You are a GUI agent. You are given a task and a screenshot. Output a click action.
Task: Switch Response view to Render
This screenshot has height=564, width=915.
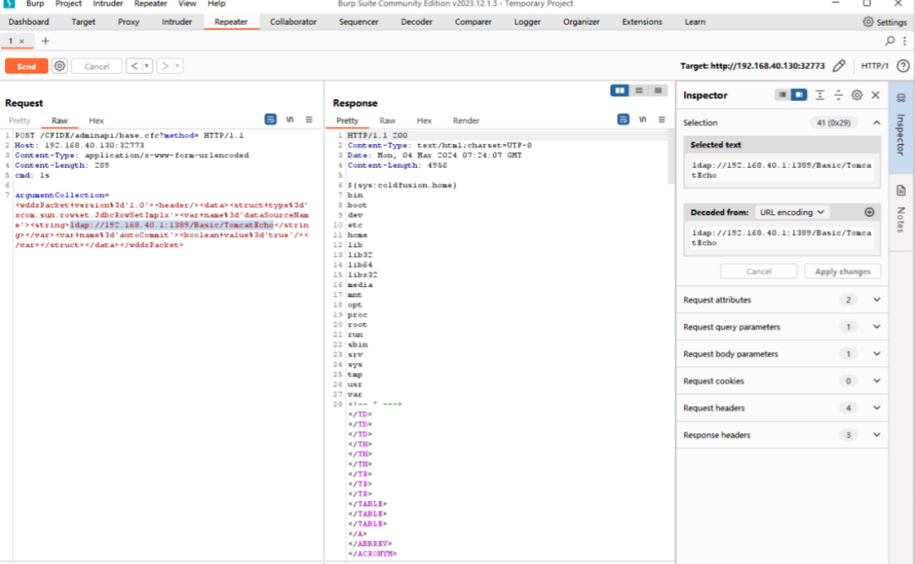click(466, 121)
